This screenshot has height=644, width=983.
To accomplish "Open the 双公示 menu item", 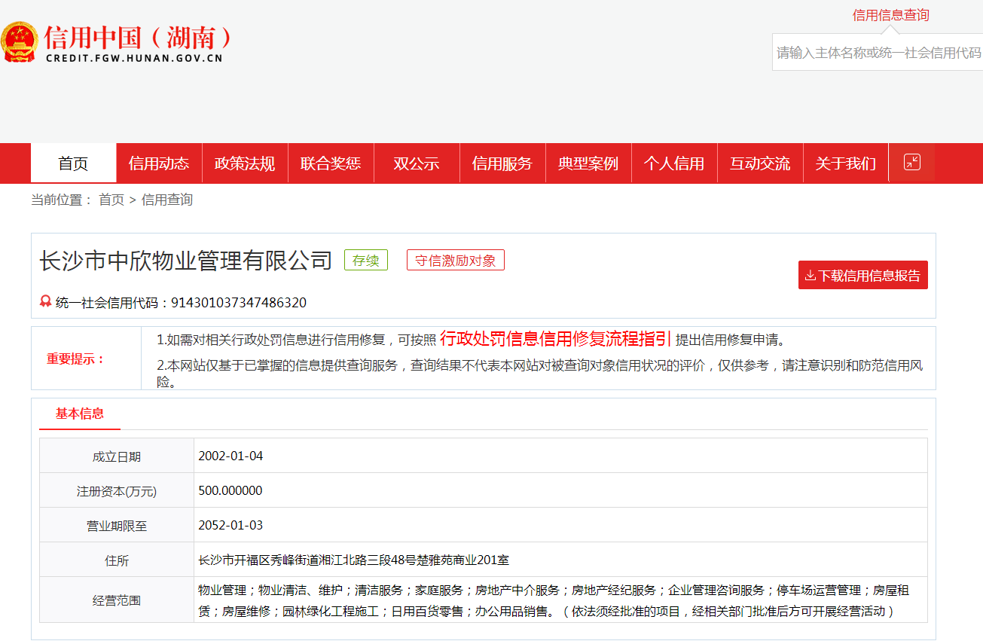I will click(x=417, y=163).
